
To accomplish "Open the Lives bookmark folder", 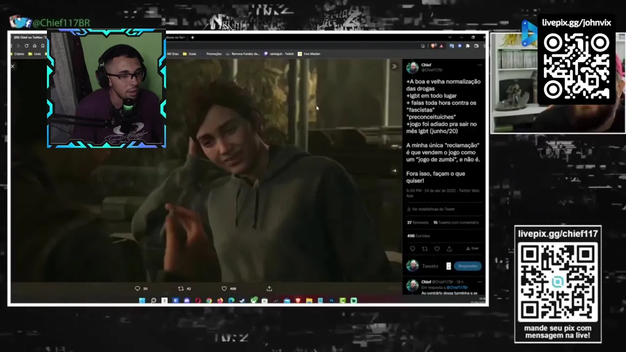I will click(35, 54).
